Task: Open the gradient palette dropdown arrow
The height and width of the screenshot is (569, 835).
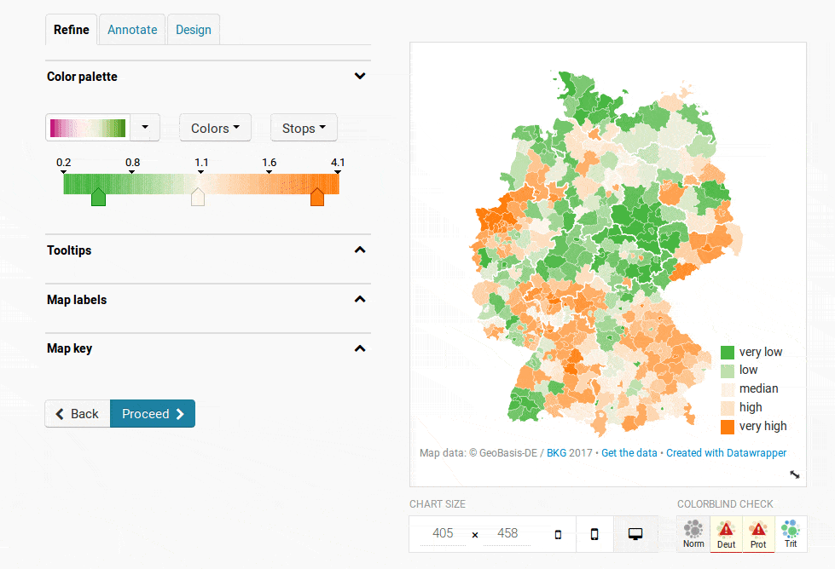Action: 145,128
